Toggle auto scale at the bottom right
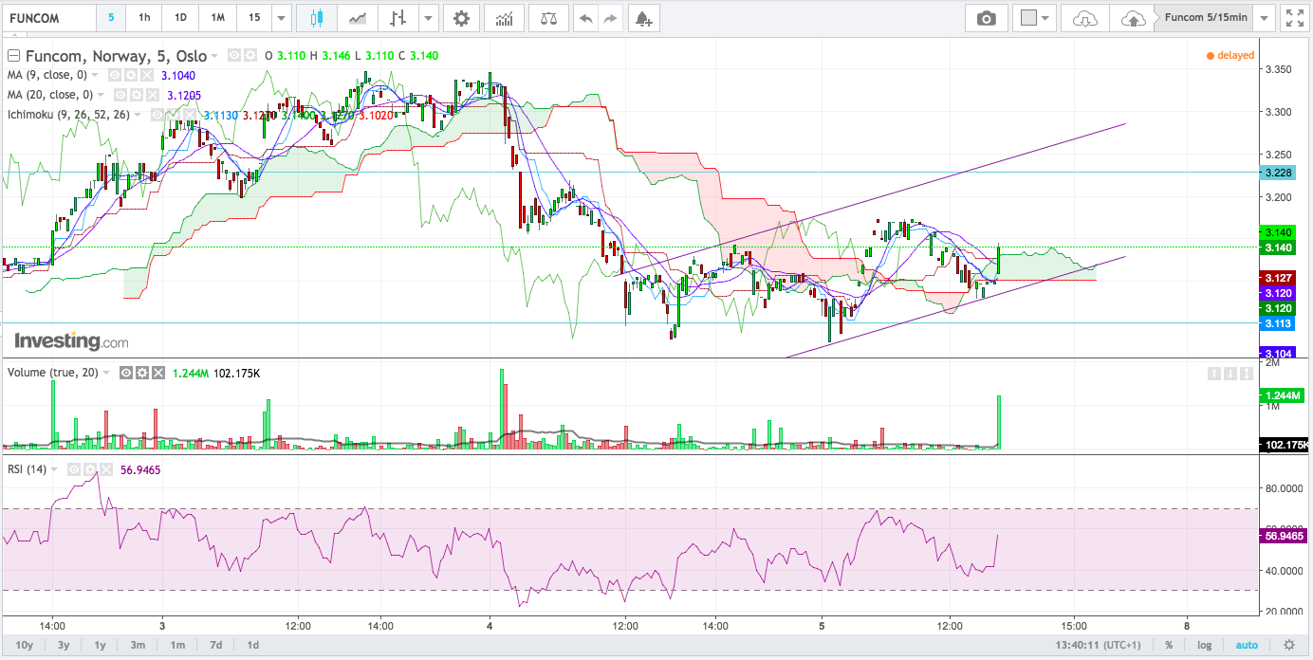Image resolution: width=1313 pixels, height=660 pixels. point(1247,645)
